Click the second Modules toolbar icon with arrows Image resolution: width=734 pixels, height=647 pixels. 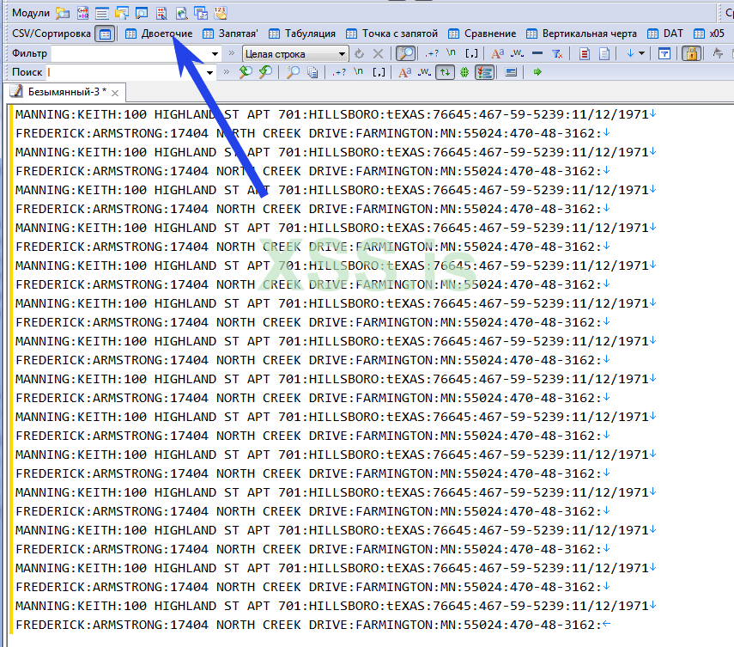pyautogui.click(x=83, y=13)
